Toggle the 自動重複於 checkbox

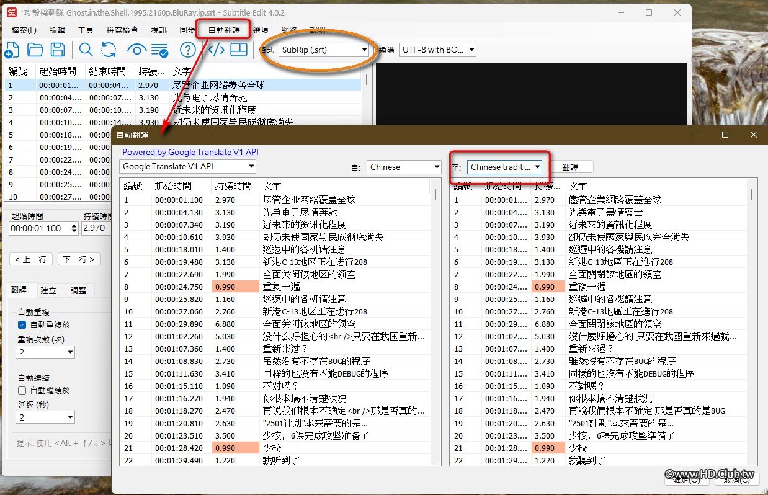(22, 324)
